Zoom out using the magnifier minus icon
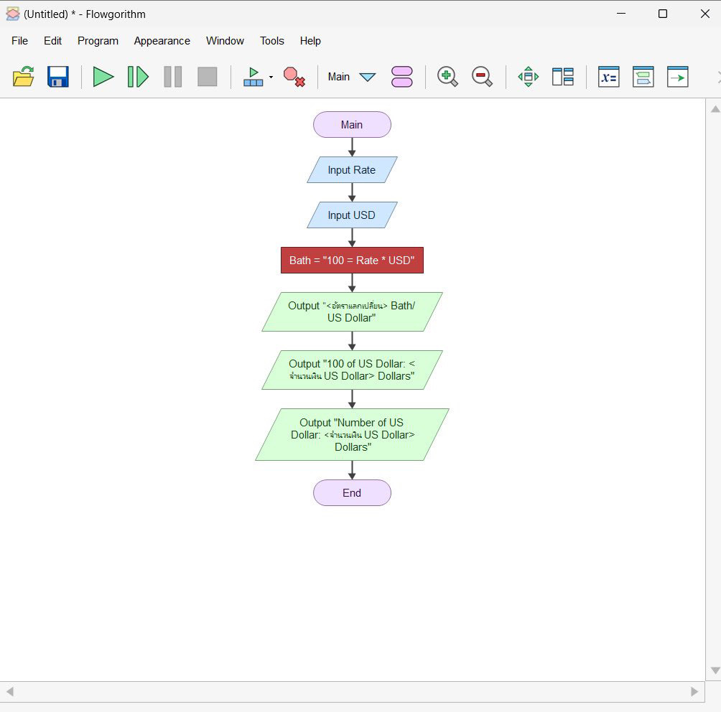Viewport: 721px width, 712px height. click(x=482, y=77)
